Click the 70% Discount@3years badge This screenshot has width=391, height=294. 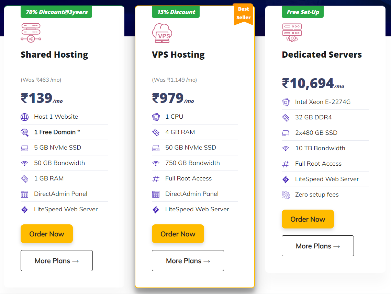[56, 12]
